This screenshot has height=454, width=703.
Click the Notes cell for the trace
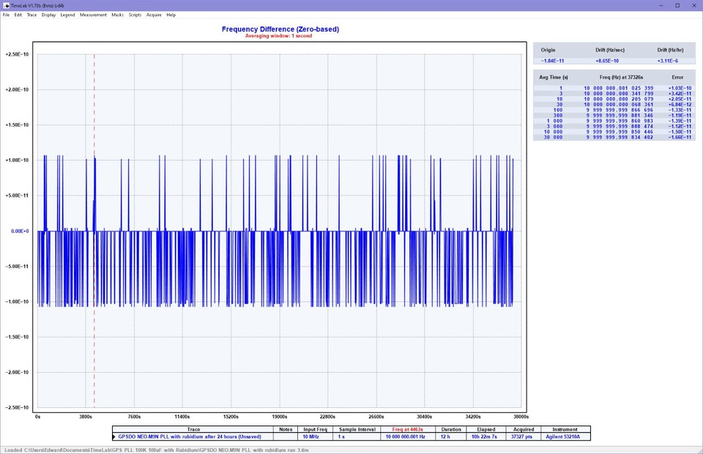pos(286,436)
